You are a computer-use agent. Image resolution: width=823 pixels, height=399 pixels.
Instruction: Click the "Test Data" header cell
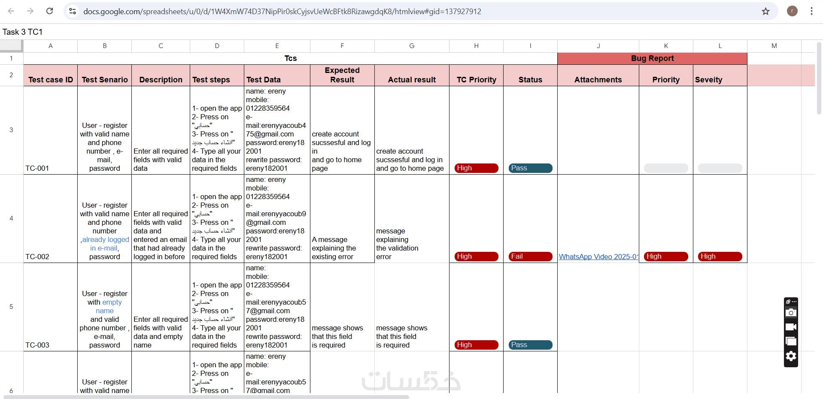pyautogui.click(x=277, y=76)
